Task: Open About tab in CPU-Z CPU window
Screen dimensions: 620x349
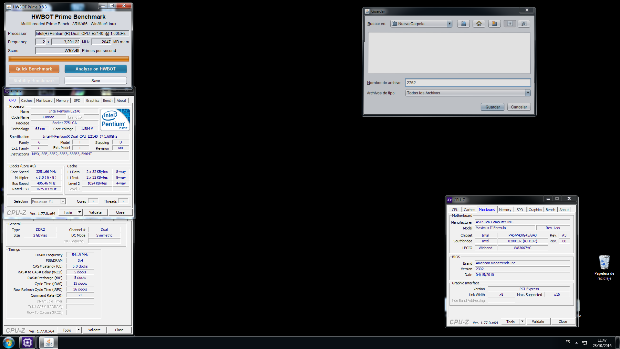Action: pyautogui.click(x=121, y=100)
